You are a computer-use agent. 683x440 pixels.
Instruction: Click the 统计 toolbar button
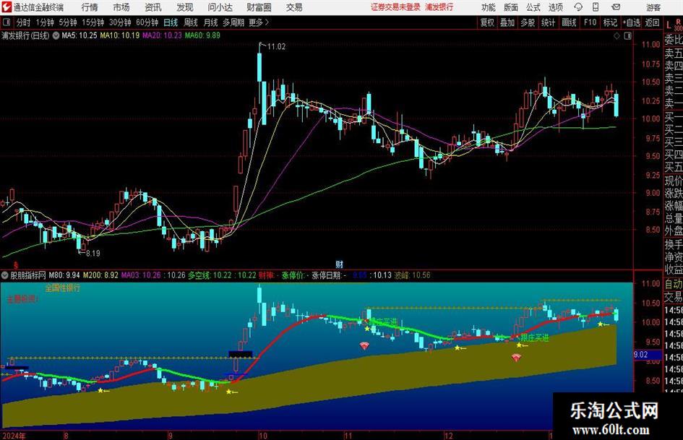click(x=548, y=22)
